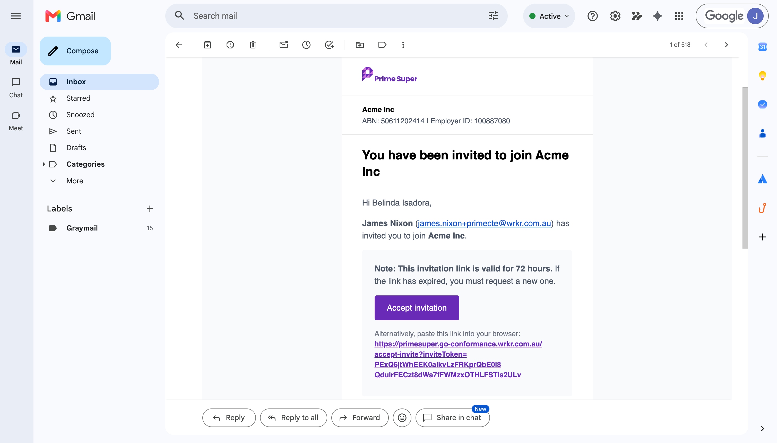Get add-ons with side panel plus
This screenshot has height=443, width=777.
(x=762, y=237)
